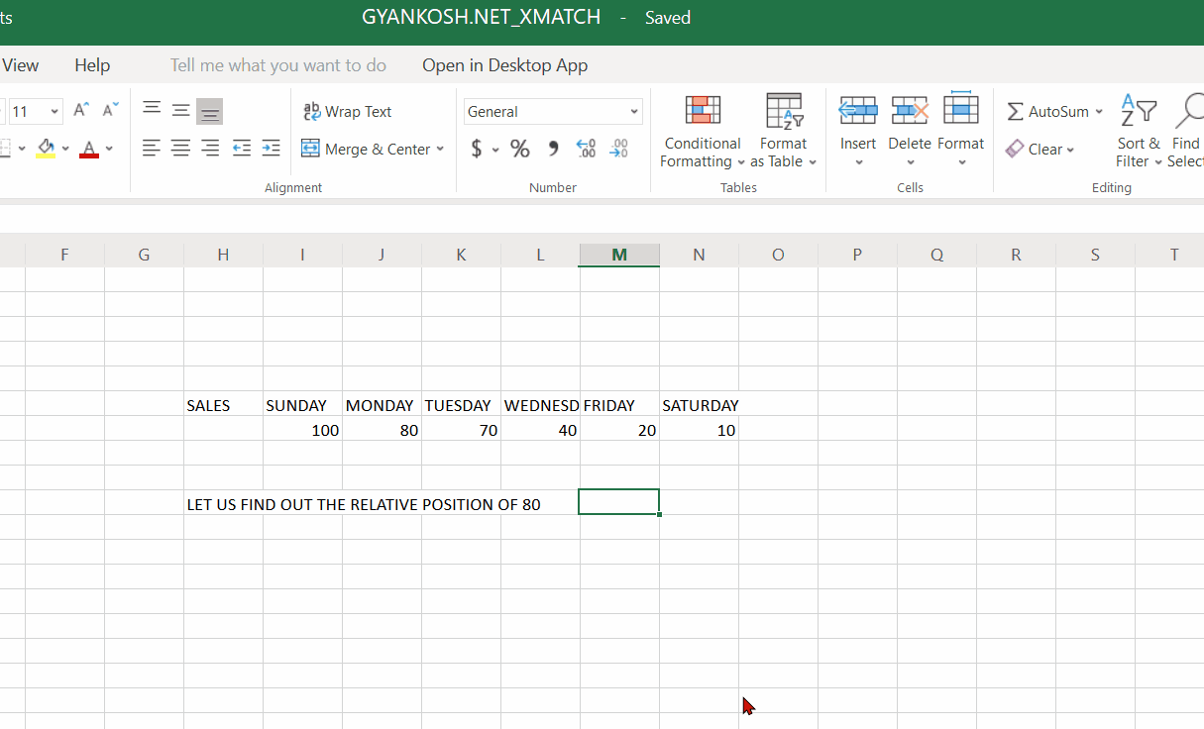The width and height of the screenshot is (1204, 729).
Task: Click Open in Desktop App
Action: point(504,64)
